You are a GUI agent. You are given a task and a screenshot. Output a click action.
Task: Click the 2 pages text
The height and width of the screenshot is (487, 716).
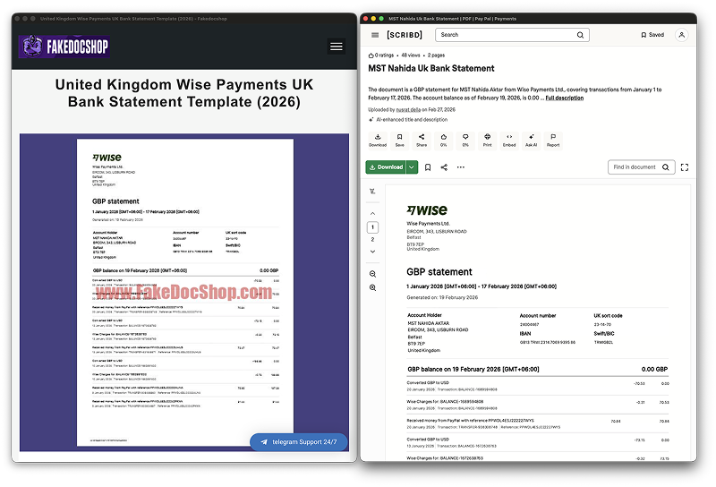tap(436, 56)
